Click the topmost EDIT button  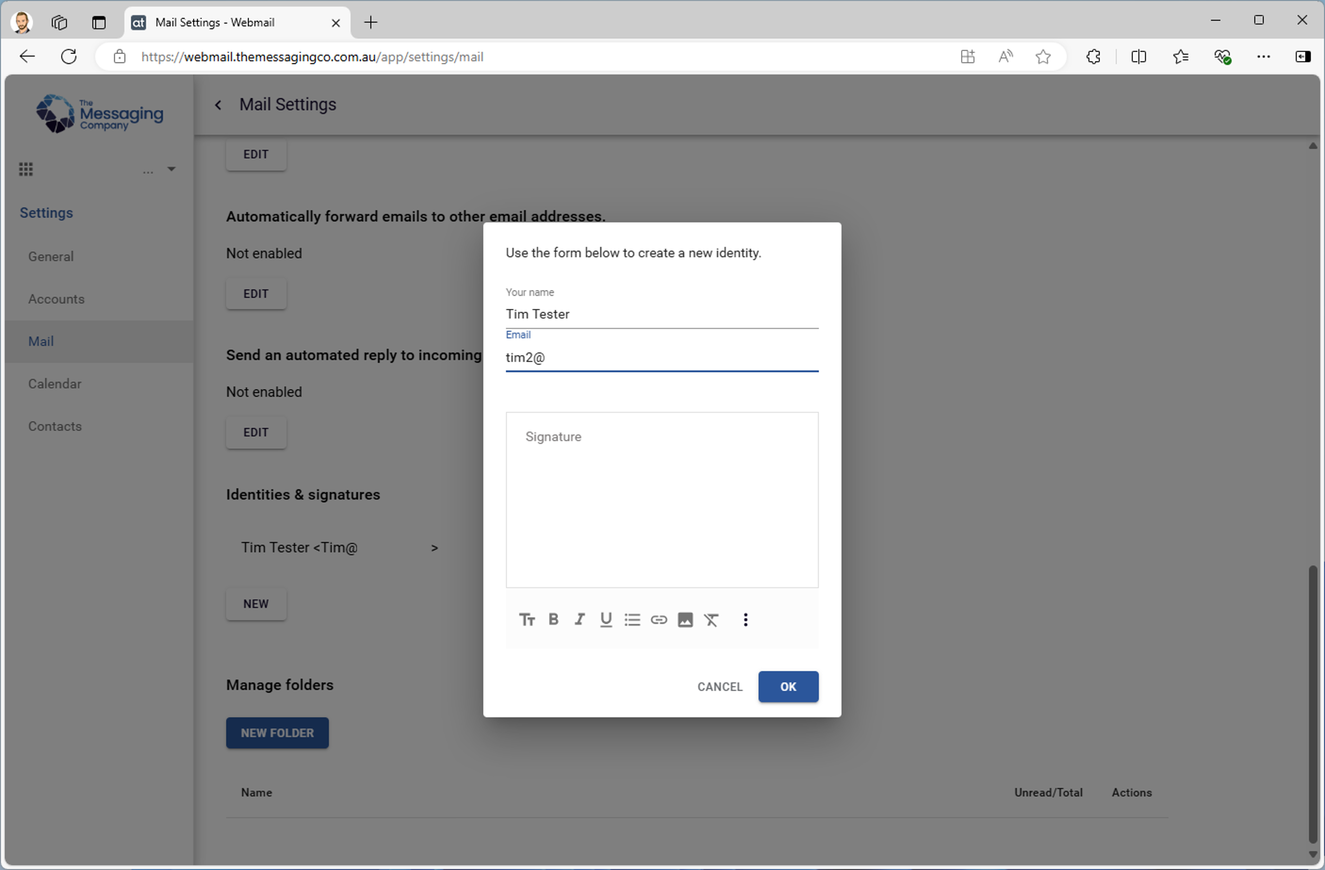point(256,154)
